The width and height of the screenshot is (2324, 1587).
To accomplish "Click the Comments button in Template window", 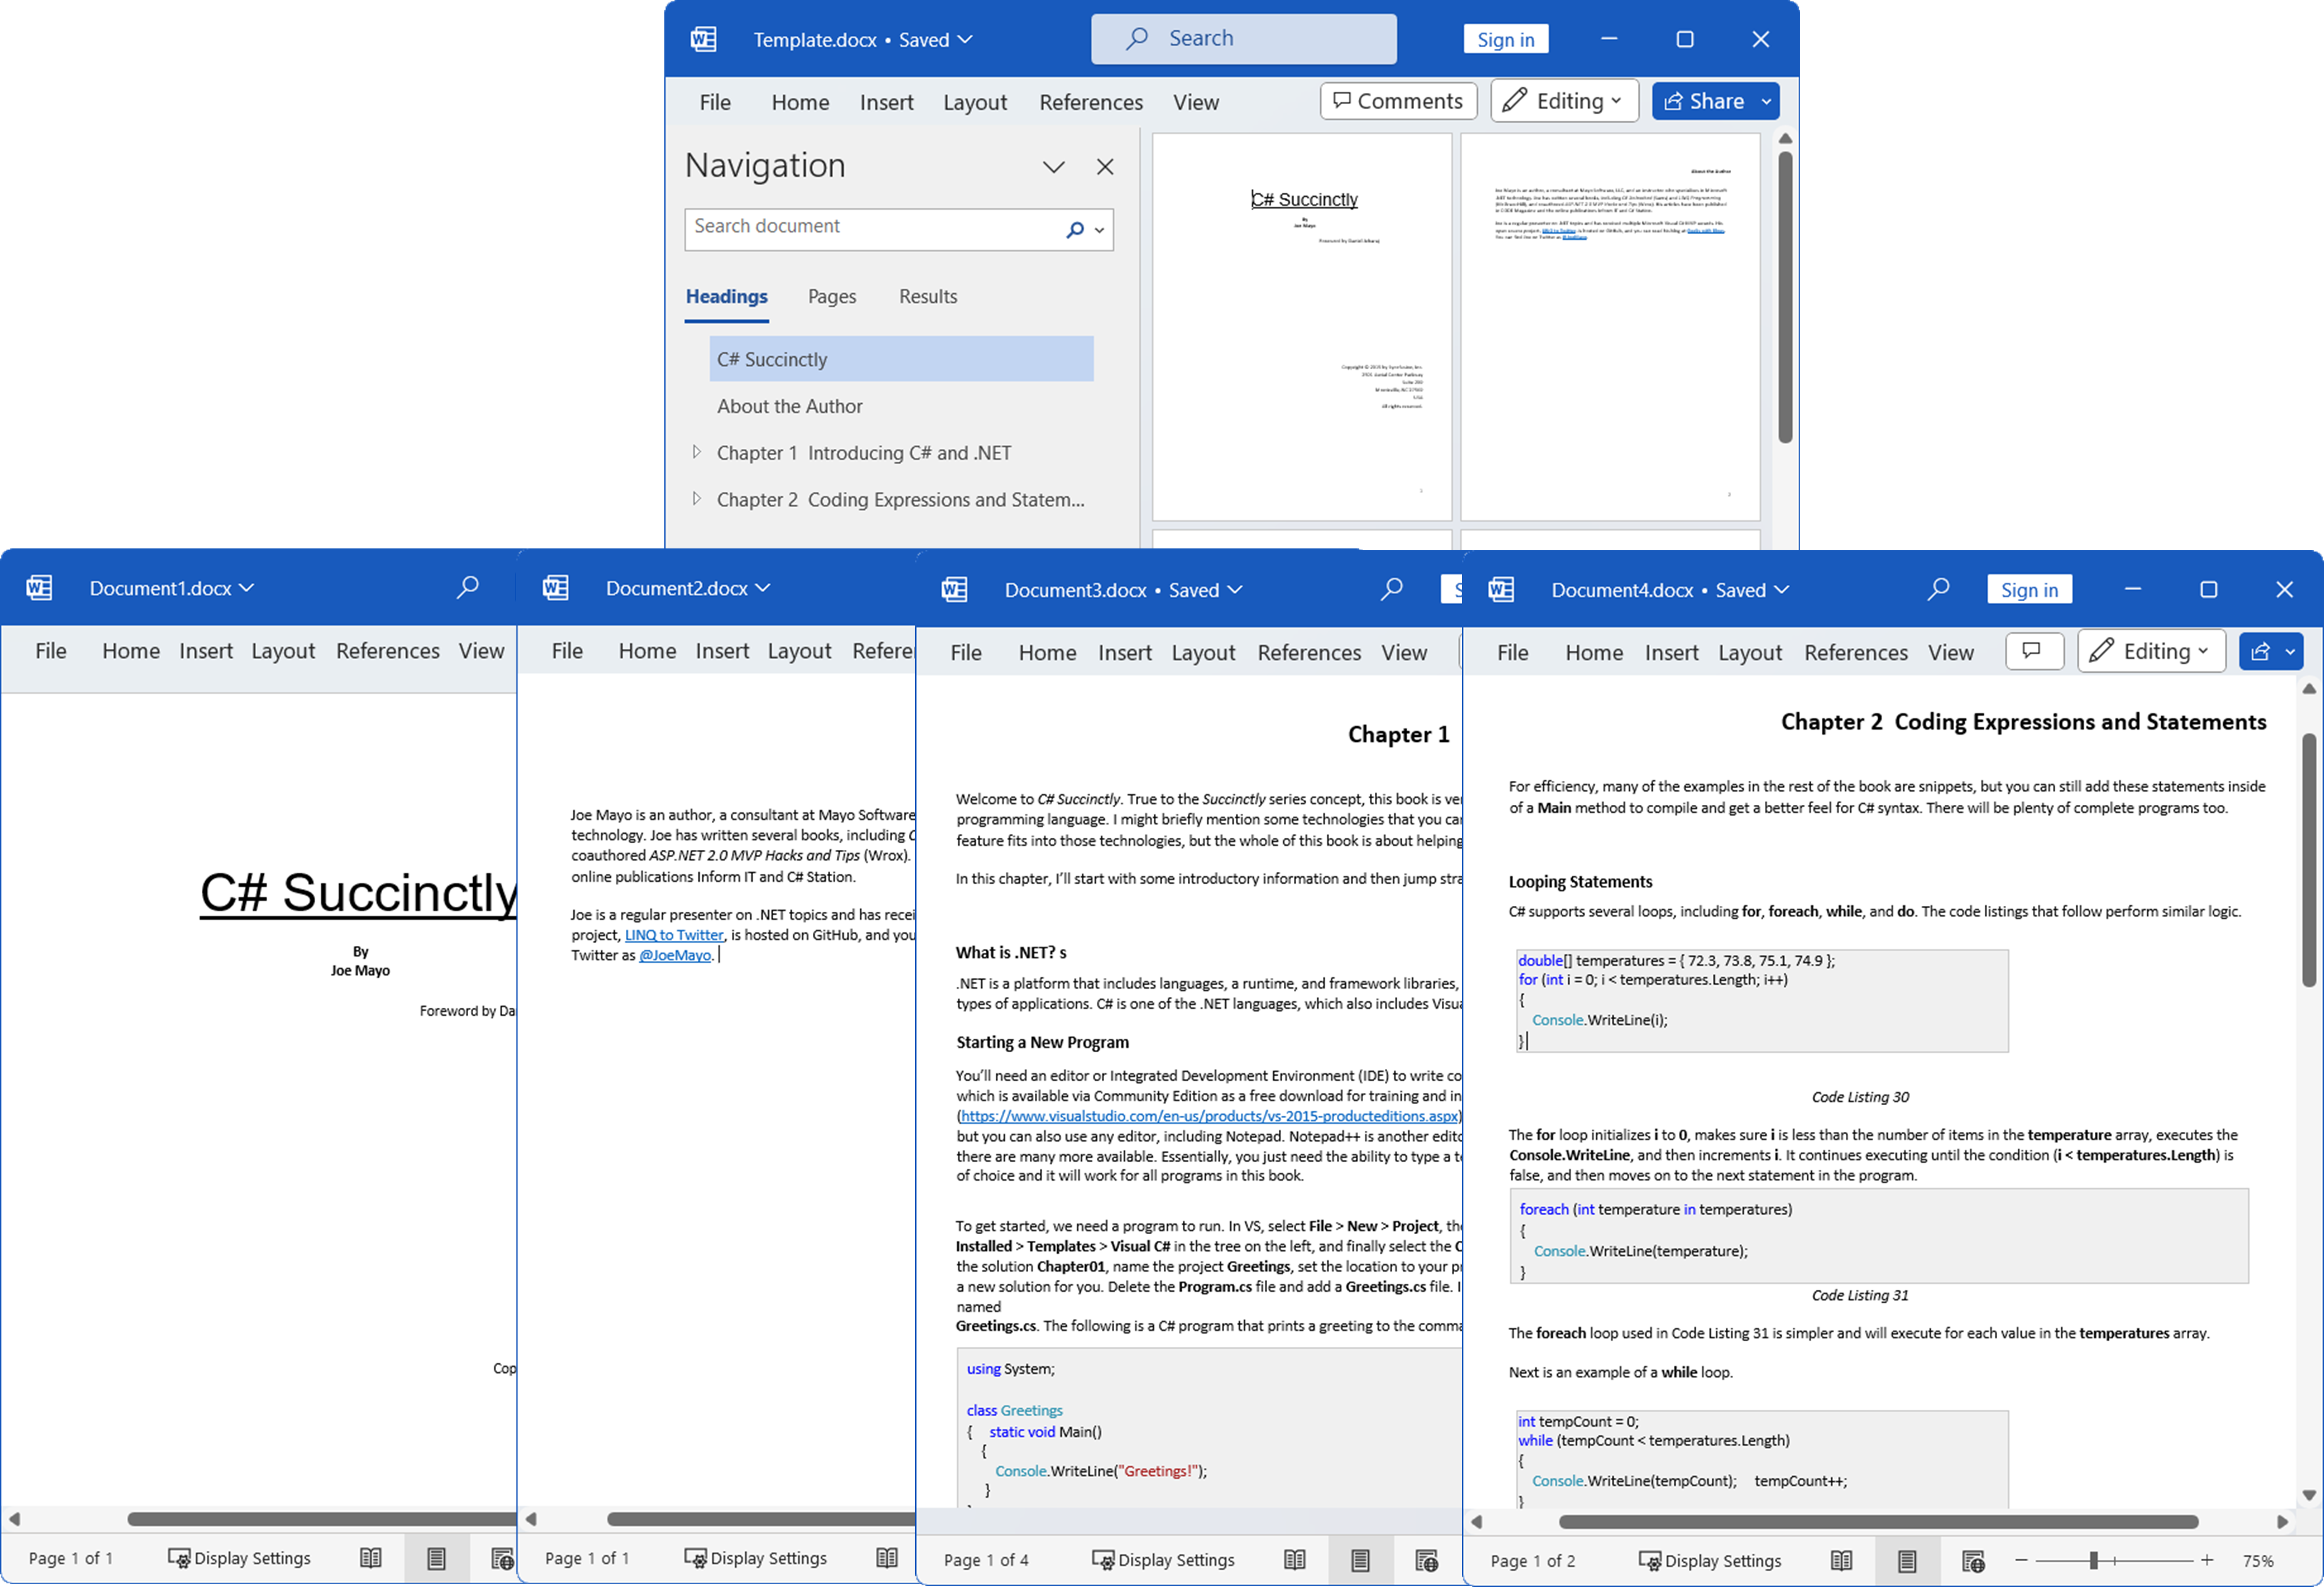I will 1398,100.
